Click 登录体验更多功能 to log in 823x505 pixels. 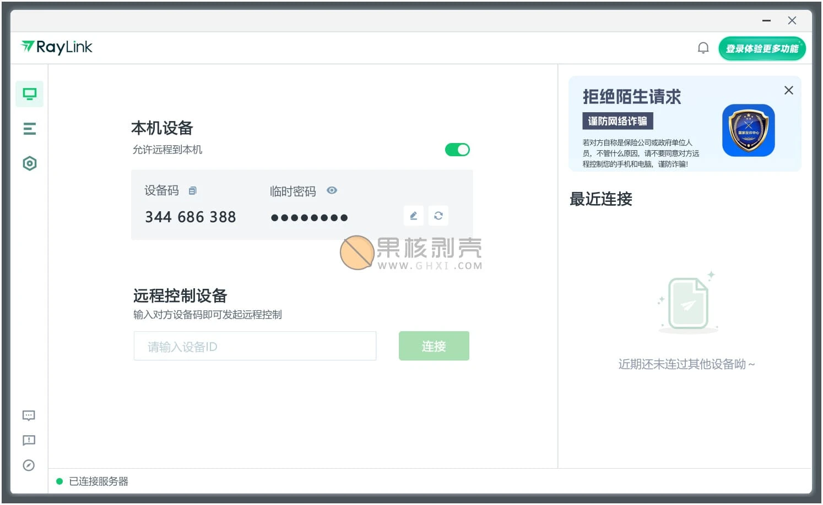[x=762, y=48]
